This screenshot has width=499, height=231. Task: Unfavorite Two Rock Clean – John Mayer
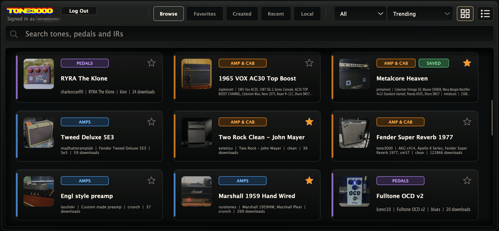309,122
